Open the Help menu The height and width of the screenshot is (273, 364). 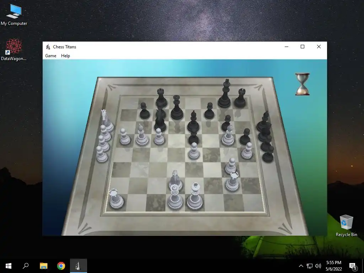click(x=65, y=56)
